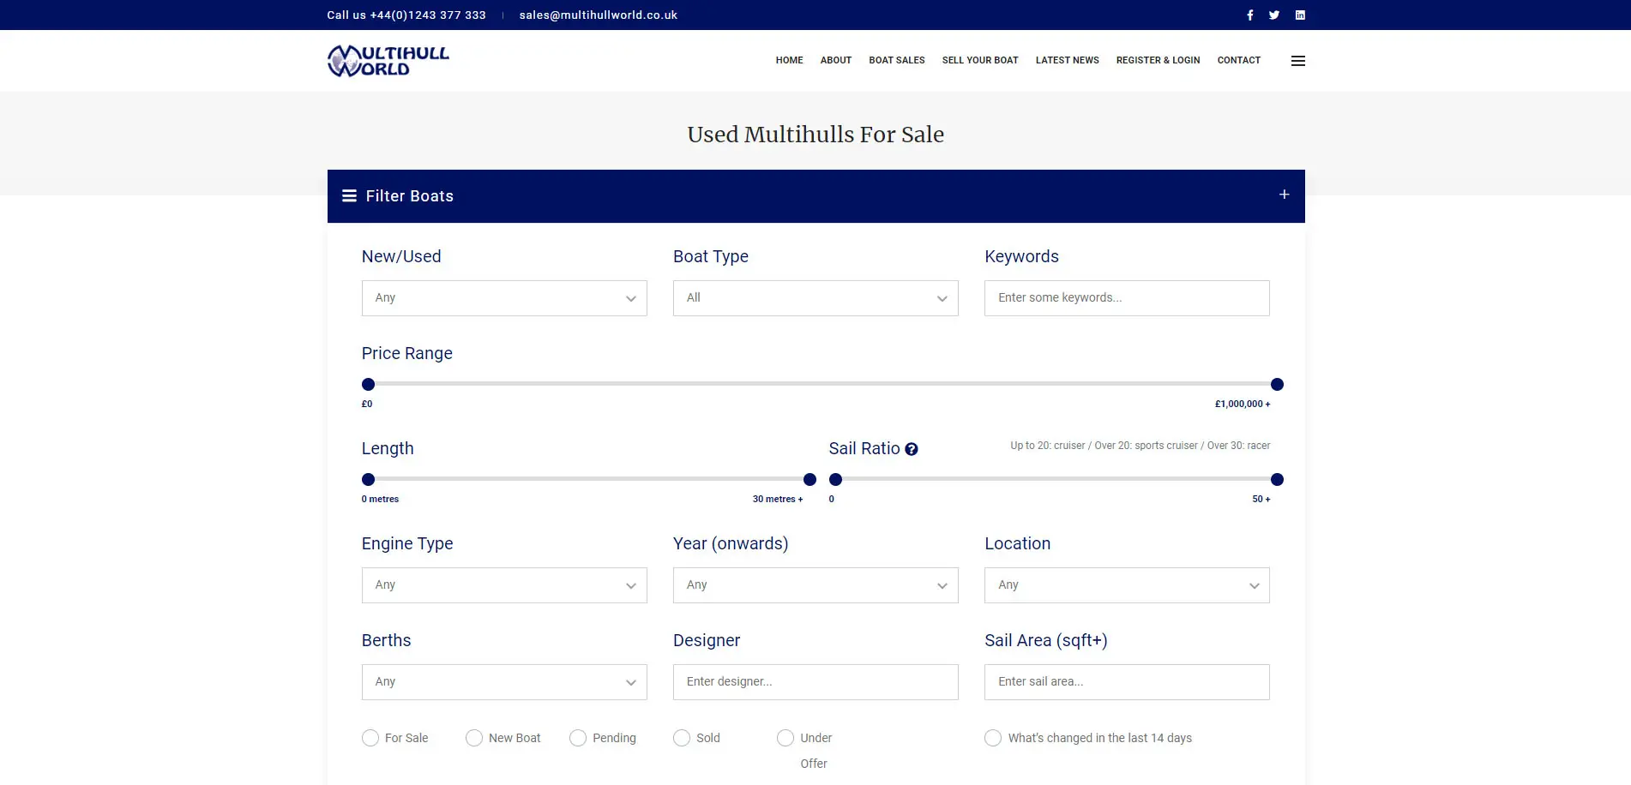Open the LinkedIn page icon
The image size is (1631, 785).
[1300, 15]
